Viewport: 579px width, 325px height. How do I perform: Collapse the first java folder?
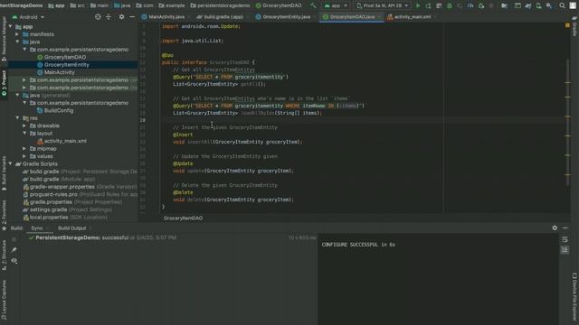point(17,42)
